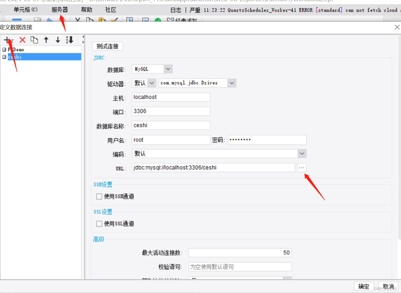This screenshot has width=401, height=293.
Task: Focus the database name field ceshi
Action: pyautogui.click(x=171, y=125)
